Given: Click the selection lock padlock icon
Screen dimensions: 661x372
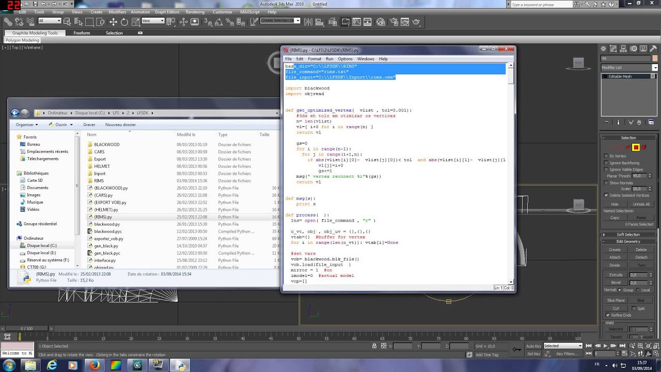Looking at the screenshot, I should [374, 346].
